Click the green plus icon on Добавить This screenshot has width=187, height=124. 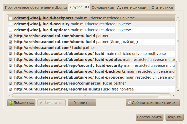click(x=11, y=103)
